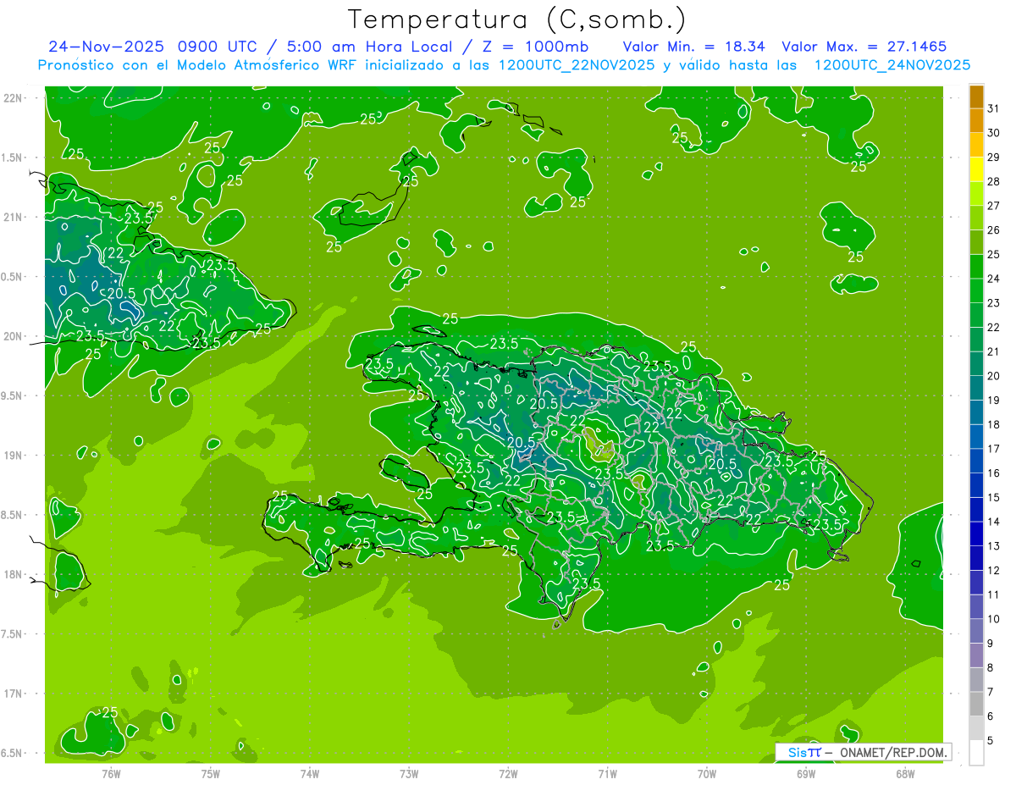This screenshot has height=785, width=1016.
Task: Click the 72W longitude axis label
Action: click(x=508, y=773)
